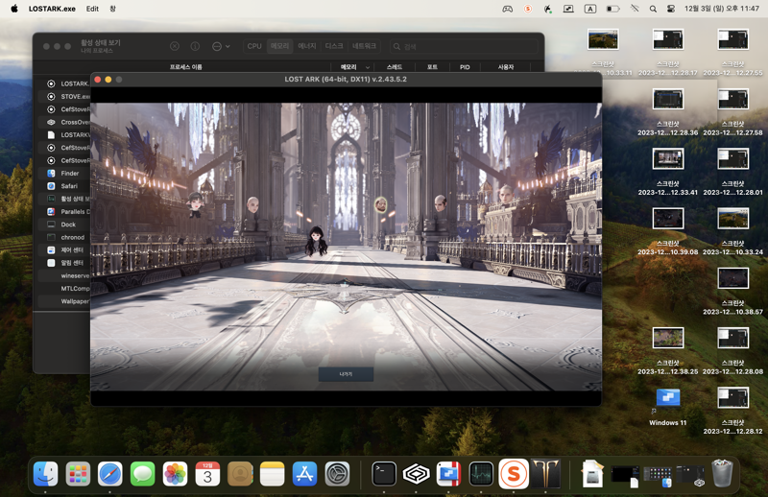Select the Finder process row
This screenshot has height=497, width=768.
64,174
